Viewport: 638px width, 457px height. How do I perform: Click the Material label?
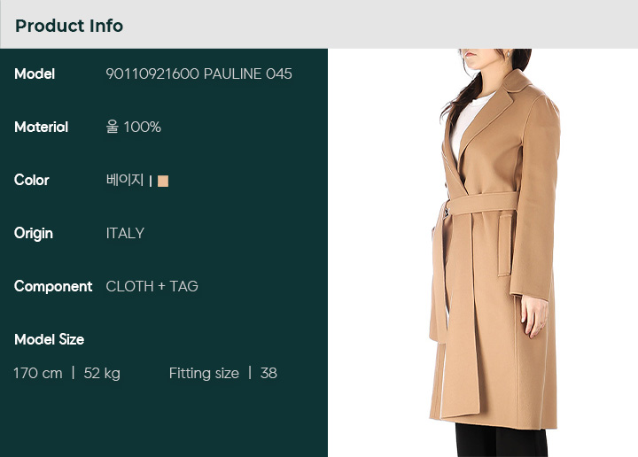pyautogui.click(x=41, y=127)
